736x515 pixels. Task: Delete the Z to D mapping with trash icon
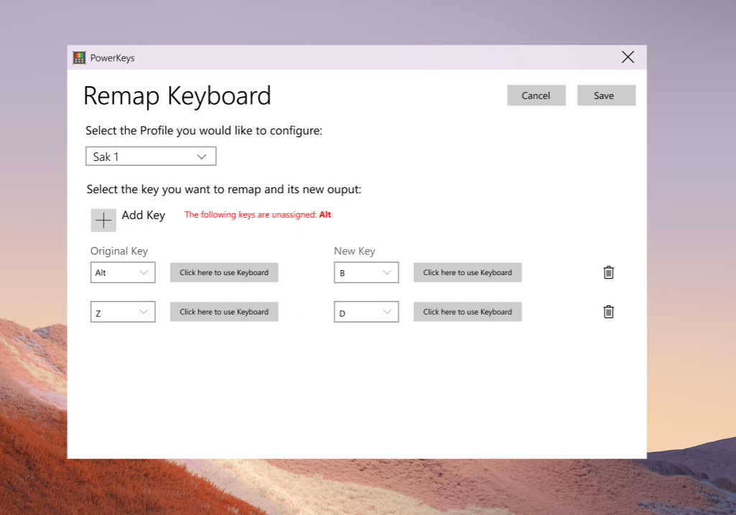pos(608,312)
